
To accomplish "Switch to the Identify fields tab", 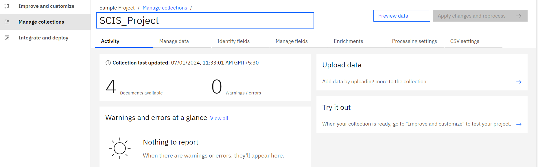I will pyautogui.click(x=233, y=41).
